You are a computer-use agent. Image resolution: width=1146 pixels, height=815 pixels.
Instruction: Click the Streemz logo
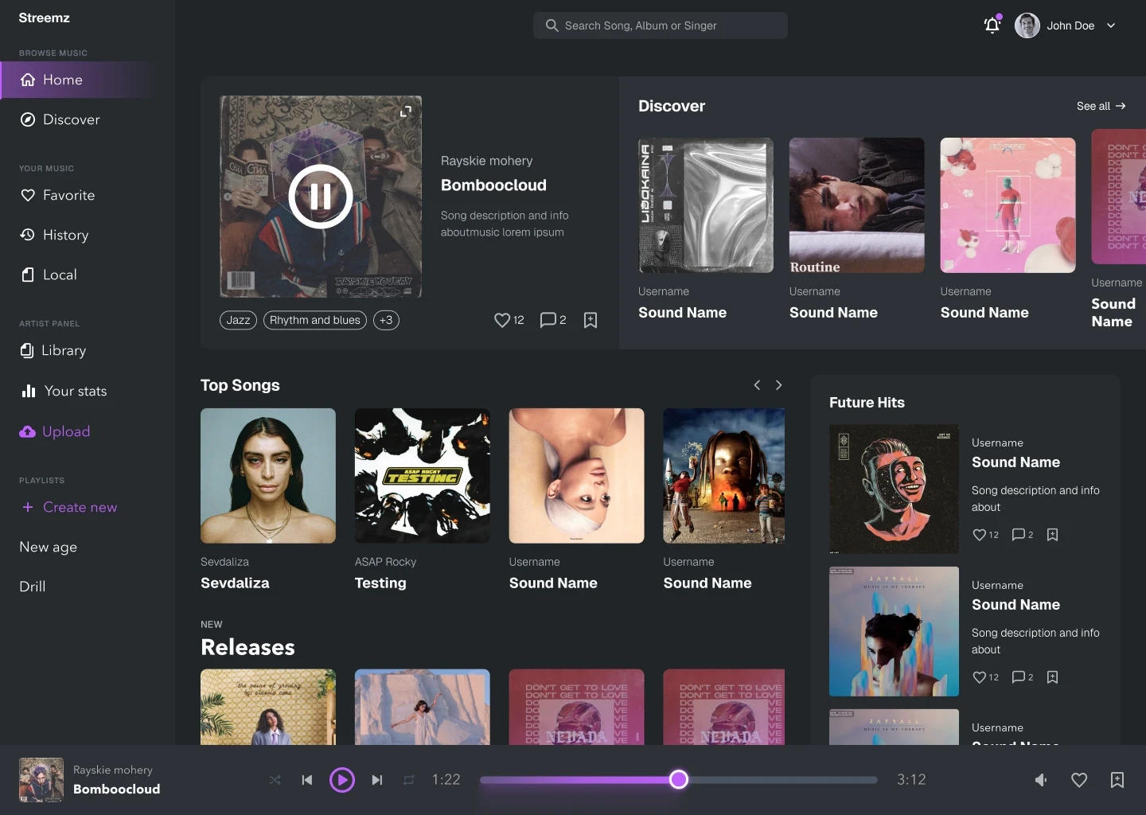pos(44,18)
